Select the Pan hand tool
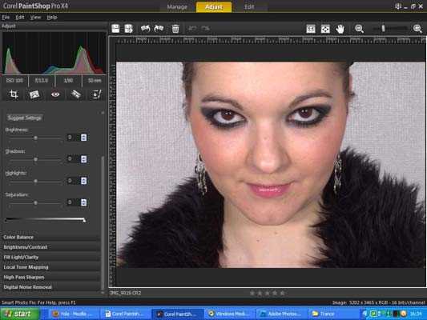The height and width of the screenshot is (320, 427). [x=340, y=29]
